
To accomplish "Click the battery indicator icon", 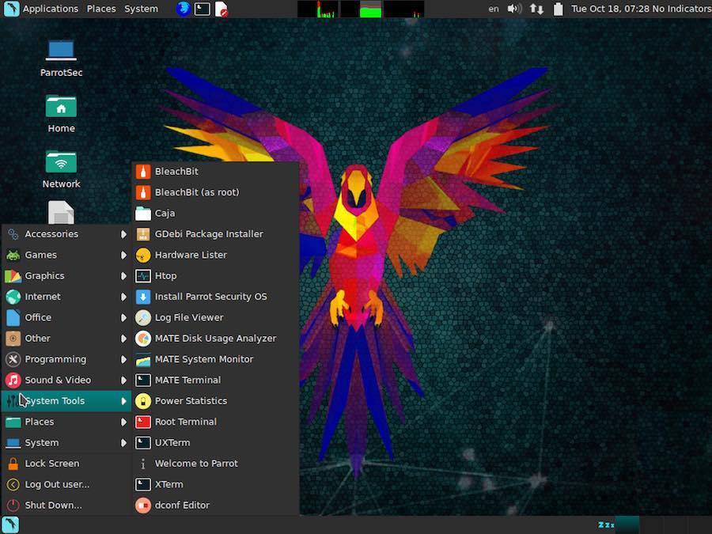I will [x=558, y=9].
